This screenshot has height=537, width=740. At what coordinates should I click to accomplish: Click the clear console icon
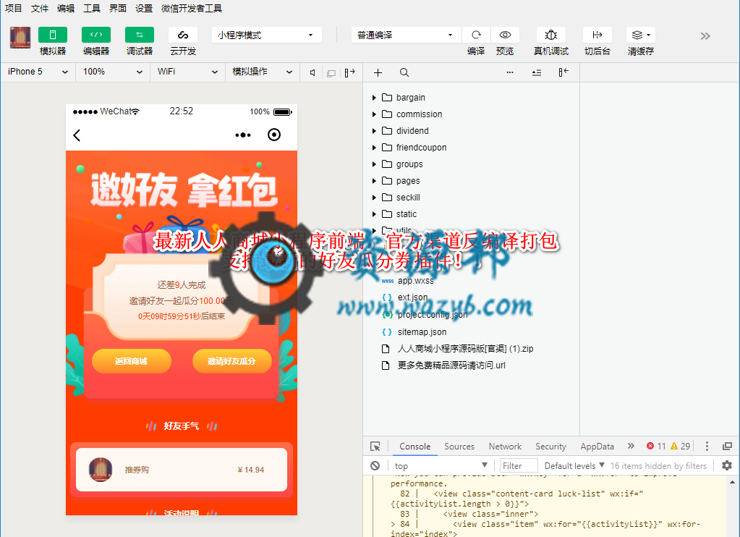pyautogui.click(x=375, y=465)
